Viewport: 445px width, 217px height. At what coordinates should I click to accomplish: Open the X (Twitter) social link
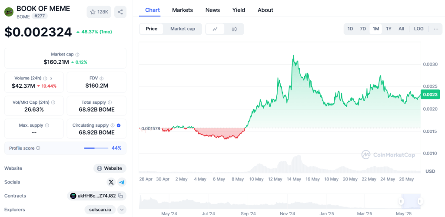111,182
